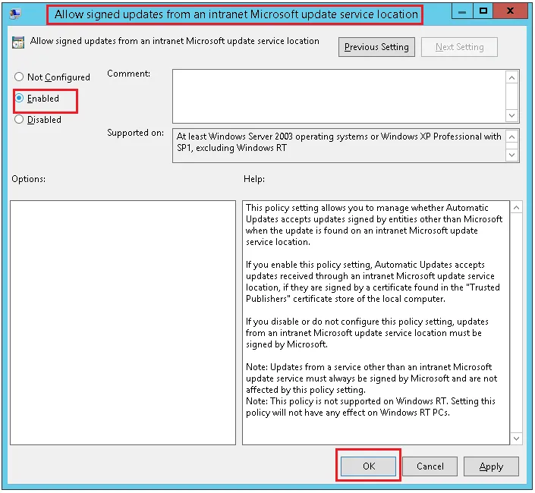This screenshot has width=535, height=493.
Task: Click Comment box scroll up arrow
Action: pyautogui.click(x=511, y=77)
